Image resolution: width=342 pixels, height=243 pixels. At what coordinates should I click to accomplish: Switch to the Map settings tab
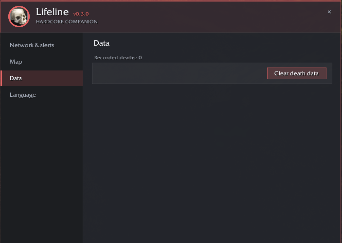coord(42,62)
